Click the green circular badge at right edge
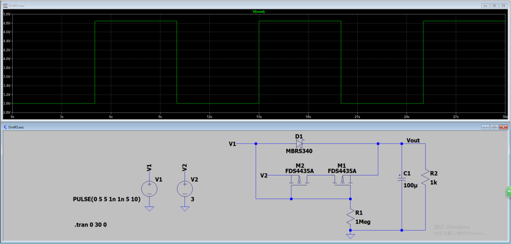 (508, 192)
